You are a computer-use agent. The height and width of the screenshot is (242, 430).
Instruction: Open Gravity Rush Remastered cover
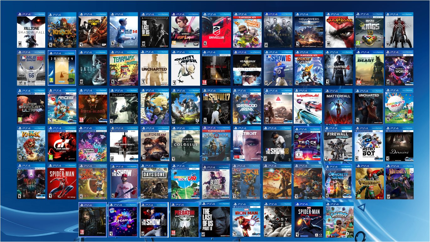pyautogui.click(x=185, y=68)
